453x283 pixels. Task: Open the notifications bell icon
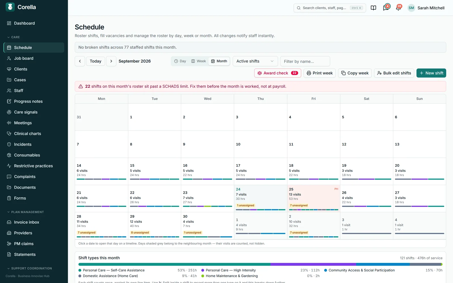point(398,8)
